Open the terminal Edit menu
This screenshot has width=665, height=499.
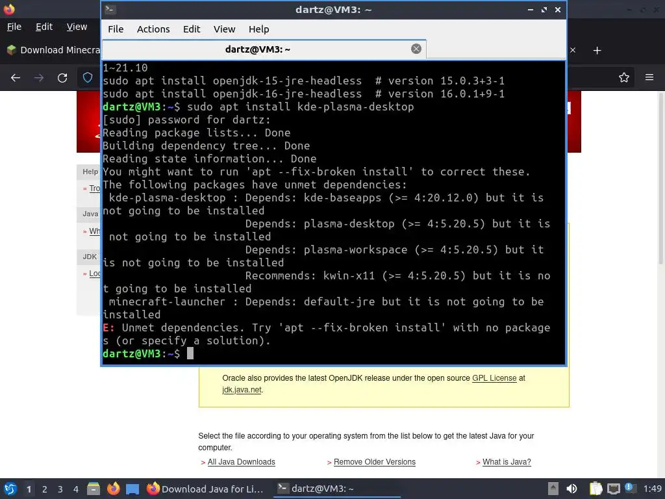click(x=192, y=29)
